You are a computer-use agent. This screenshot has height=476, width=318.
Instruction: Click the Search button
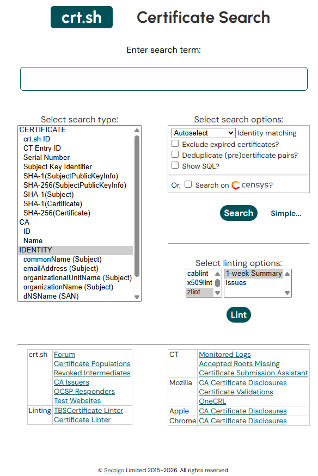click(238, 213)
